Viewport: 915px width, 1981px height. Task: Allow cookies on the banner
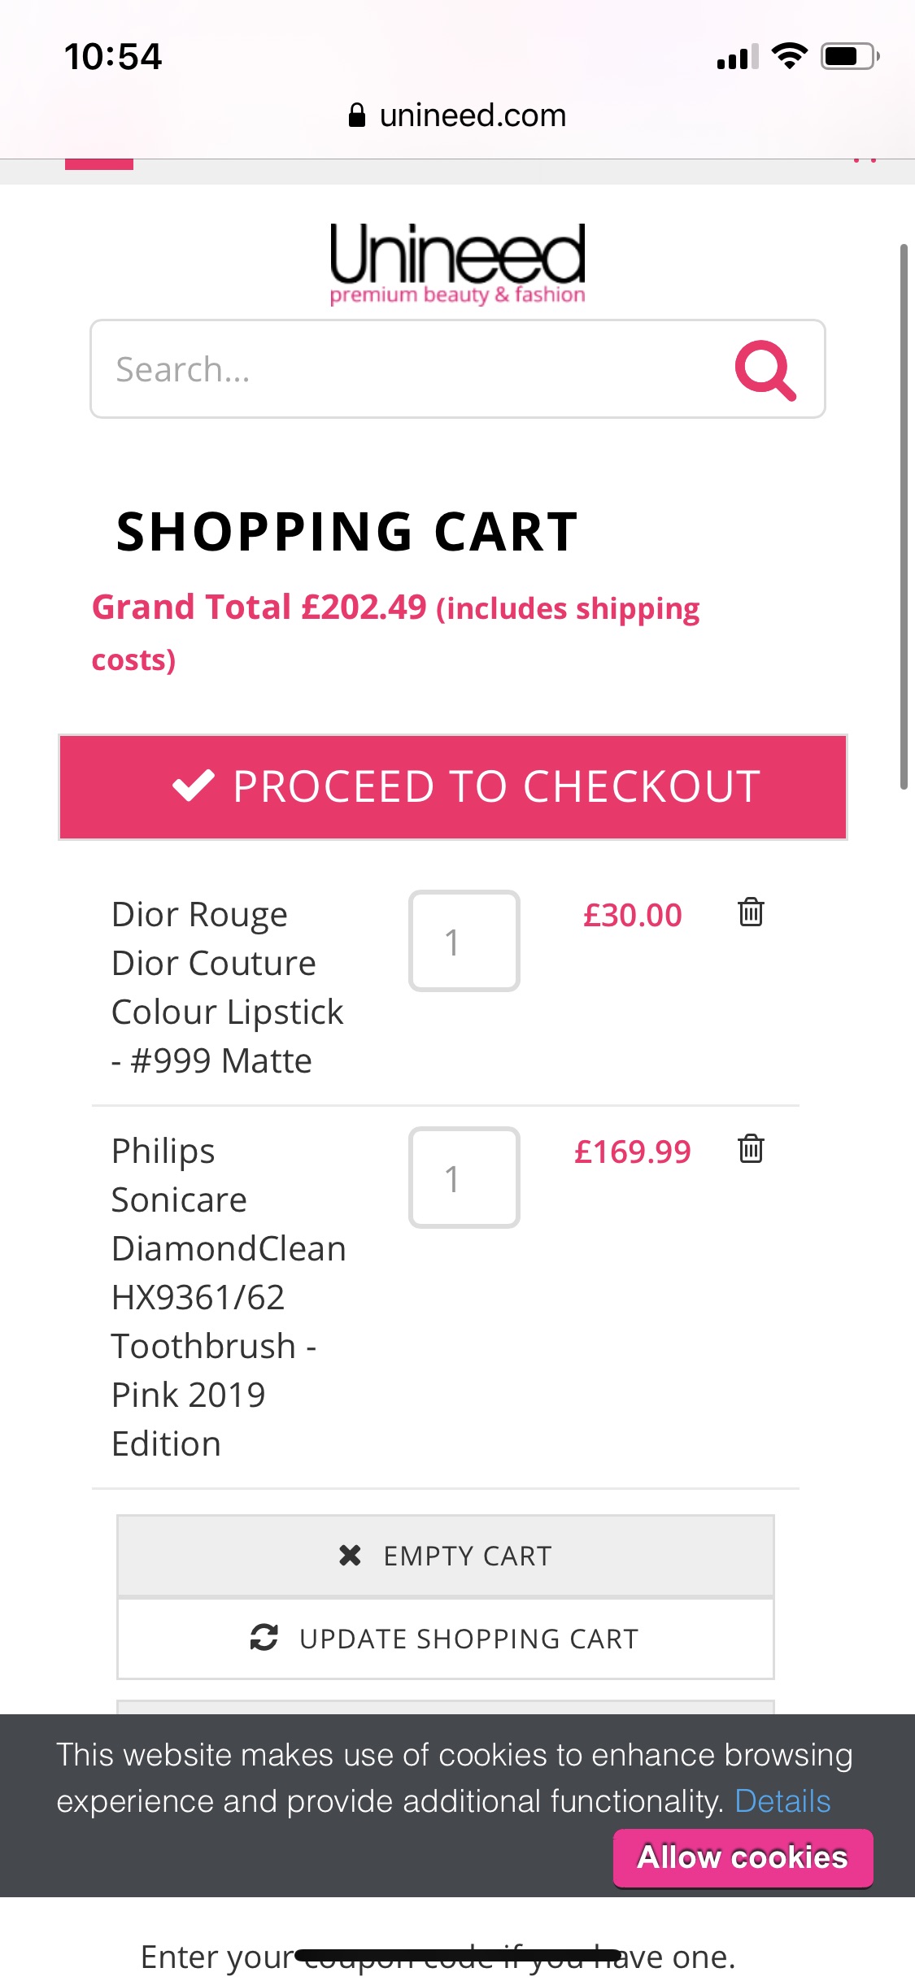[x=743, y=1857]
